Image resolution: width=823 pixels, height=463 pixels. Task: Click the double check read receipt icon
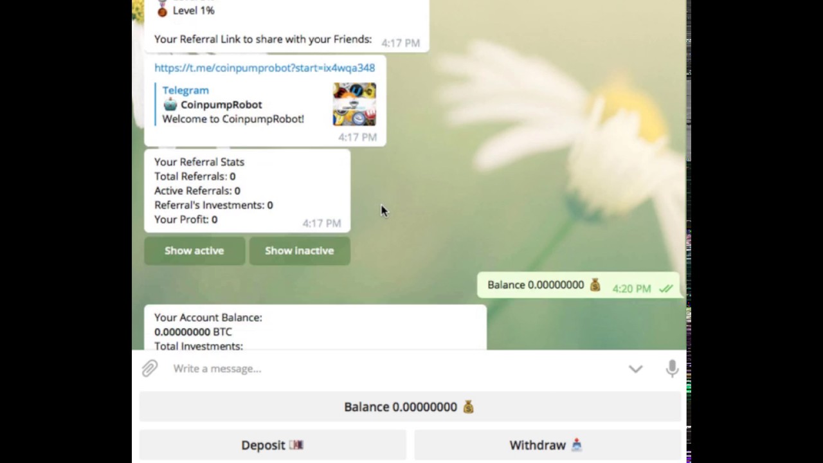coord(665,289)
